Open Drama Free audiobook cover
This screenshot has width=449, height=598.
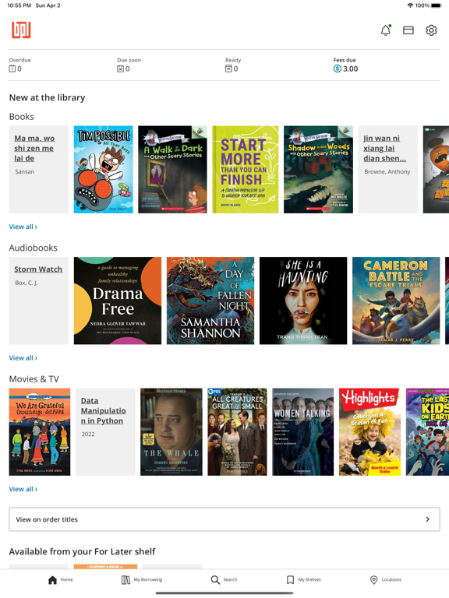[118, 301]
